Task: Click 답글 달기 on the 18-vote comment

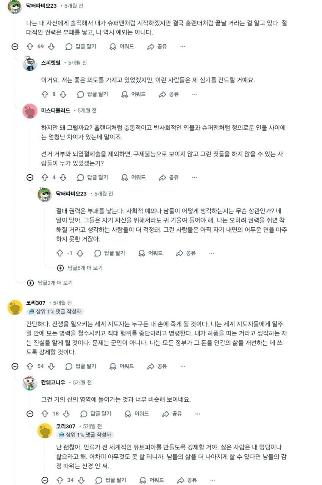Action: click(95, 413)
